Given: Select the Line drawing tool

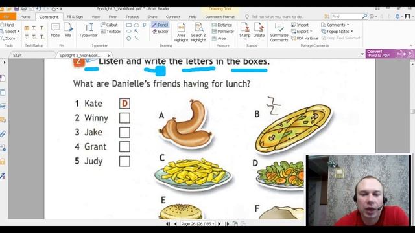Looking at the screenshot, I should pyautogui.click(x=136, y=38).
